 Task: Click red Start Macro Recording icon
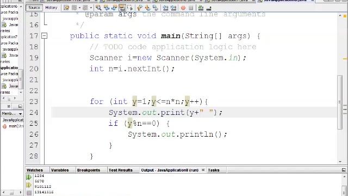pos(183,8)
